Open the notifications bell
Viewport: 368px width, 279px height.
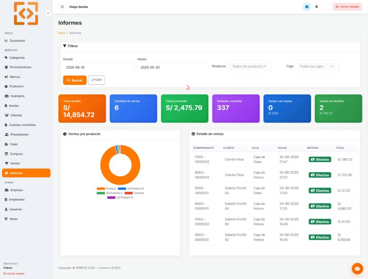pyautogui.click(x=316, y=7)
